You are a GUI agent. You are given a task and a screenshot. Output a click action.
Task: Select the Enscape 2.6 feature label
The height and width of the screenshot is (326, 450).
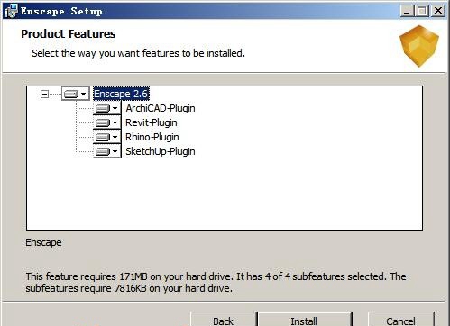pyautogui.click(x=121, y=94)
